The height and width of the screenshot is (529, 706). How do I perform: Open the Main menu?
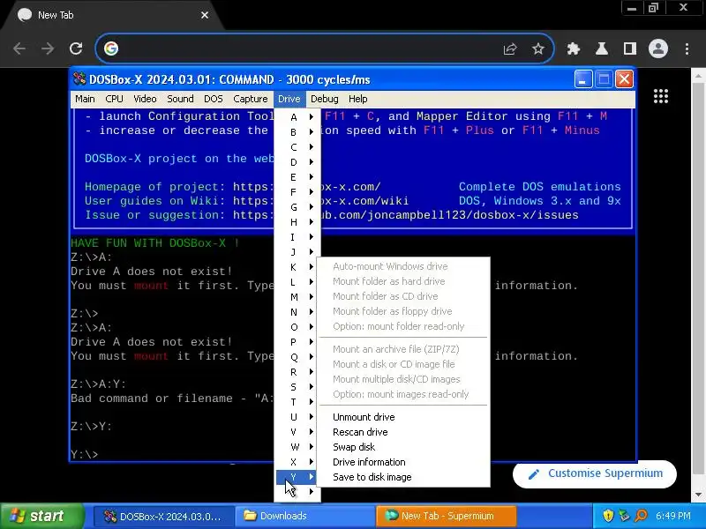[85, 99]
